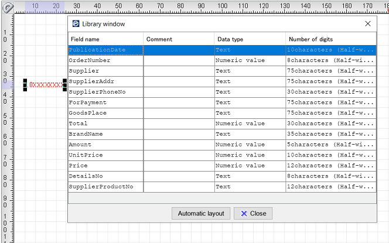
Task: Click the left resize handle of the text object
Action: point(25,85)
